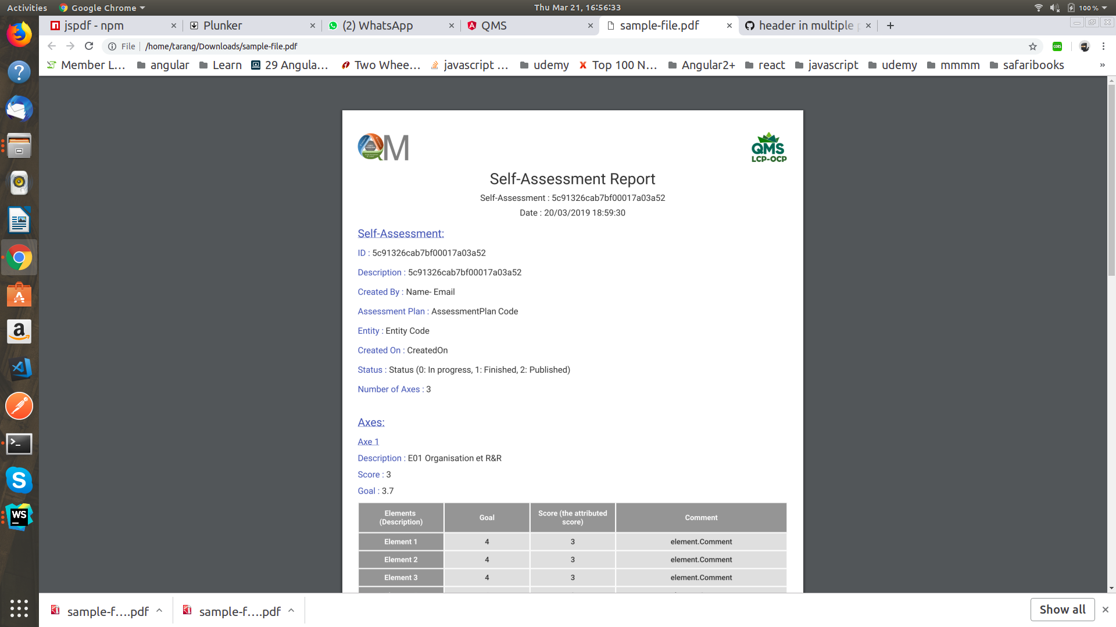Bookmark the current page with the star icon
The height and width of the screenshot is (627, 1116).
point(1032,46)
